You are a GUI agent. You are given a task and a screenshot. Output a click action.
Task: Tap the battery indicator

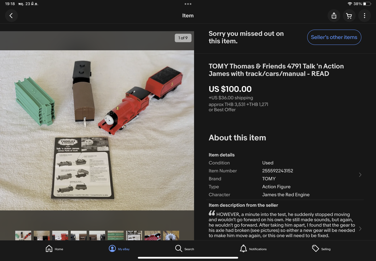tap(367, 4)
